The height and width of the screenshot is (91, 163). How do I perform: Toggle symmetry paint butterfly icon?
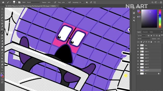click(x=95, y=2)
